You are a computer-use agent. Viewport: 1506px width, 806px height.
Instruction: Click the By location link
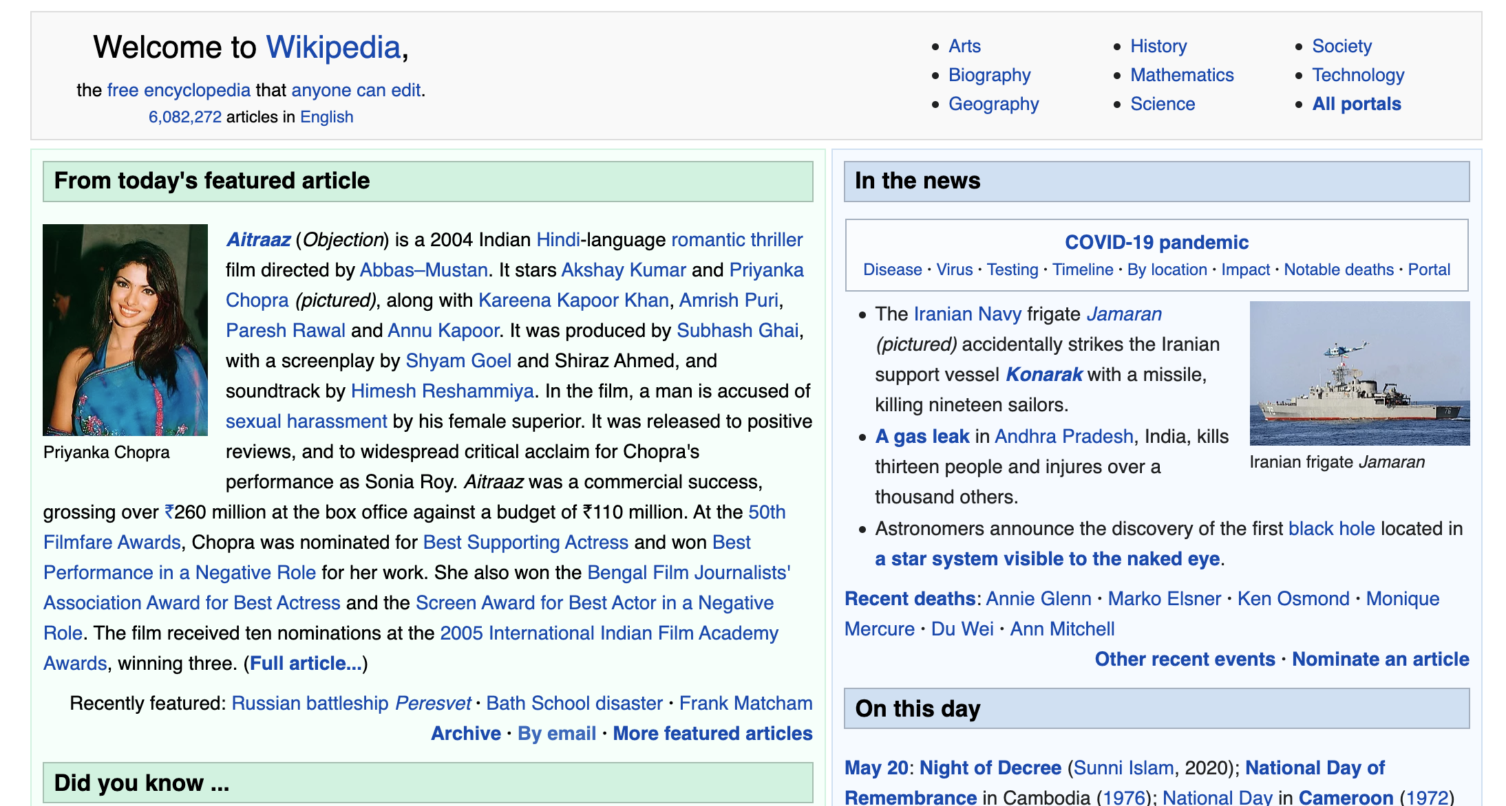pyautogui.click(x=1167, y=270)
